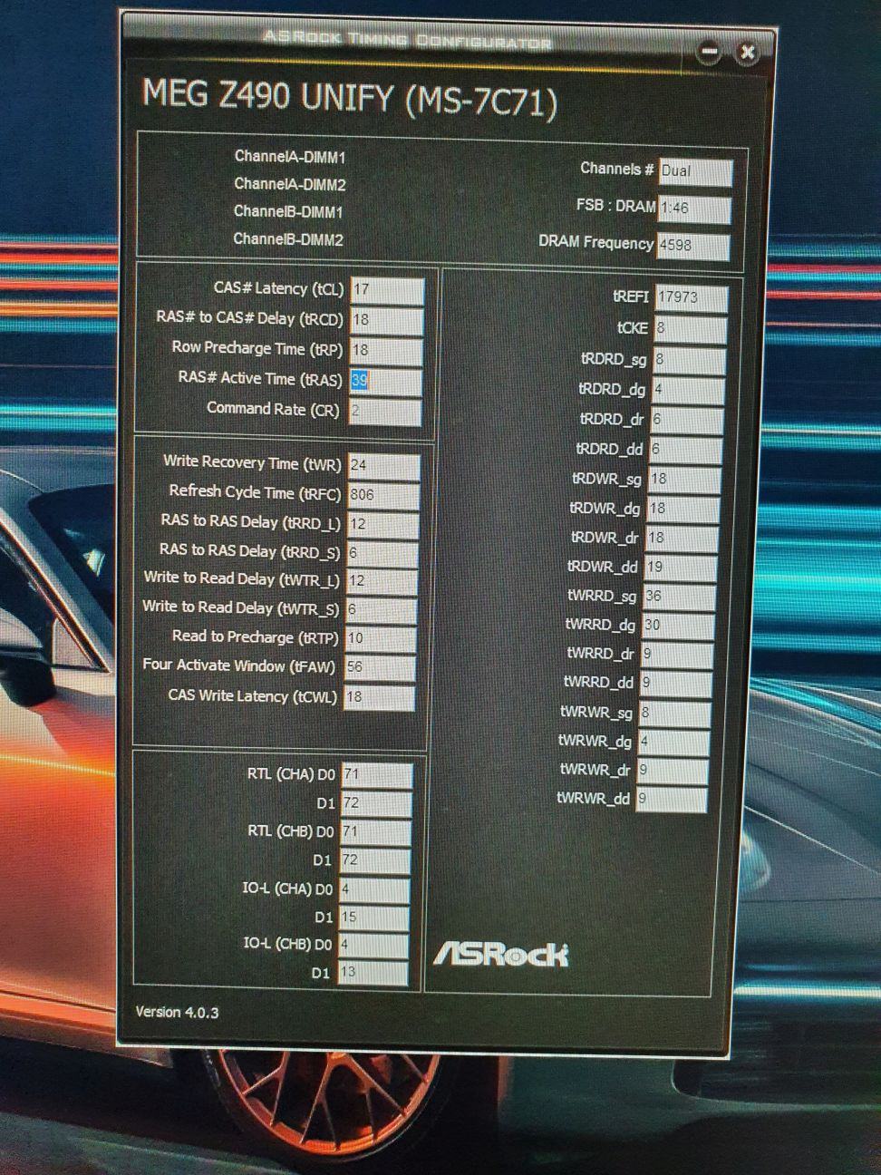
Task: Click the Four Activate Window (tFAW) field
Action: pos(380,667)
